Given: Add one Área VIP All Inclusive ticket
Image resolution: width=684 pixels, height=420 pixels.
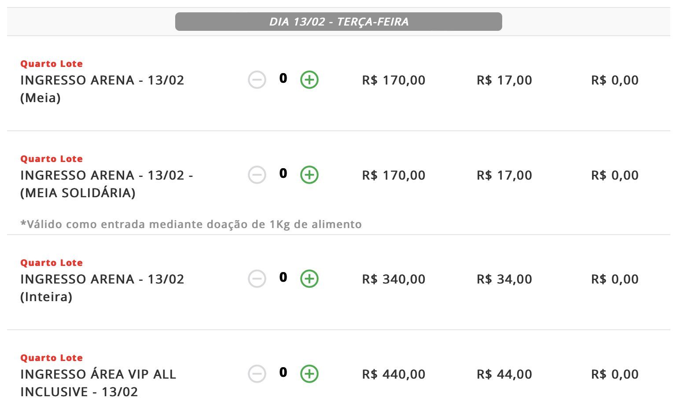Looking at the screenshot, I should pos(309,374).
